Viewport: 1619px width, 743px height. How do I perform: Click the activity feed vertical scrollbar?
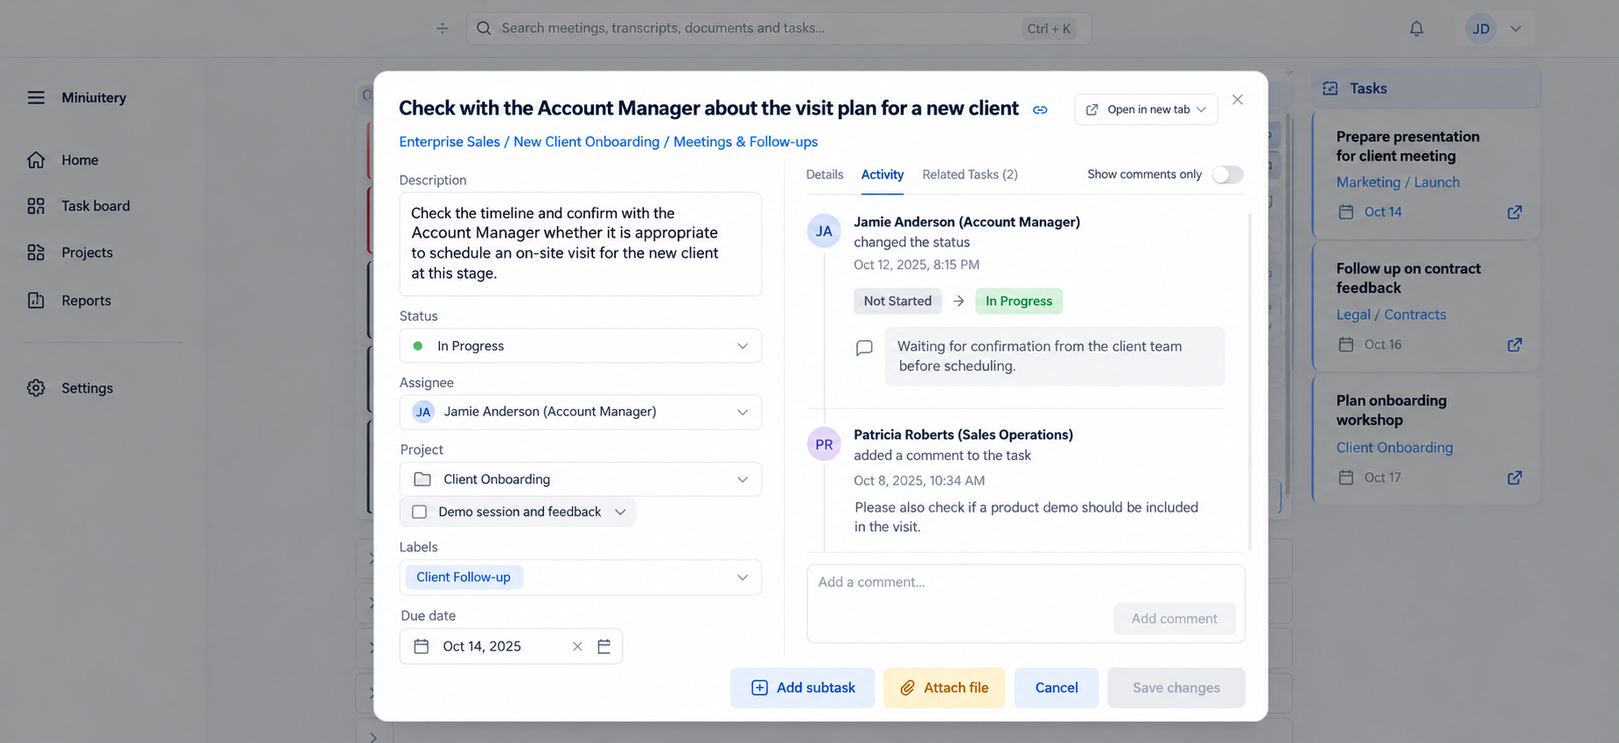pyautogui.click(x=1249, y=381)
